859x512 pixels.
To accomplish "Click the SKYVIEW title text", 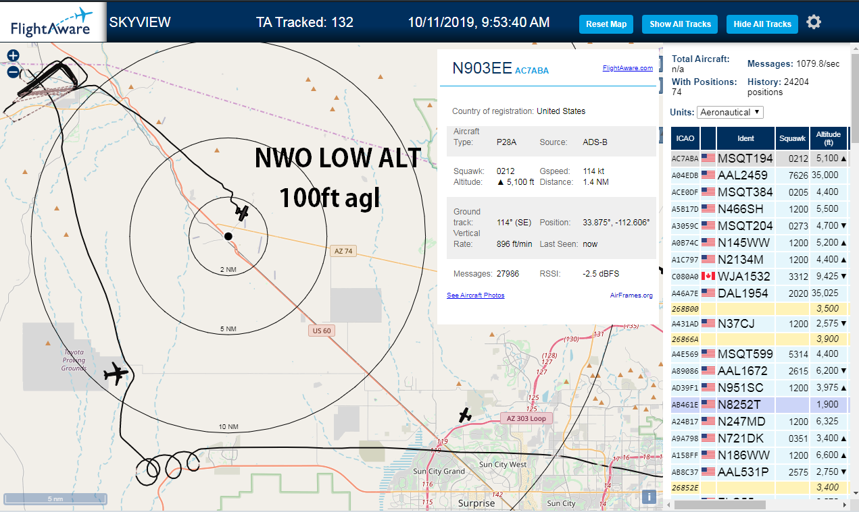I will pos(140,22).
